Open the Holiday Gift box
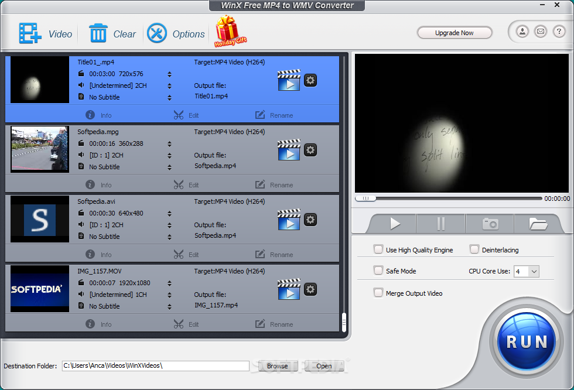This screenshot has width=574, height=390. tap(230, 32)
